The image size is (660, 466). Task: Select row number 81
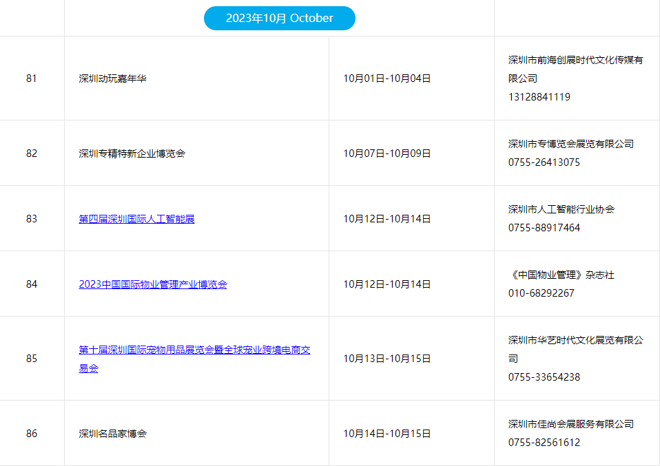[32, 78]
